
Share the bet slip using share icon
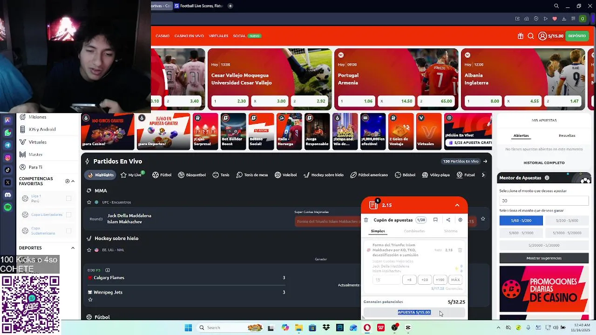448,220
